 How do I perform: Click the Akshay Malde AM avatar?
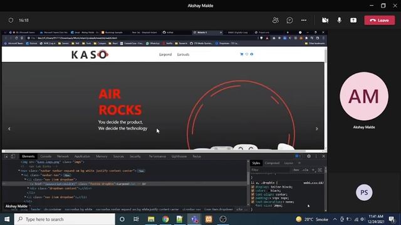[364, 96]
